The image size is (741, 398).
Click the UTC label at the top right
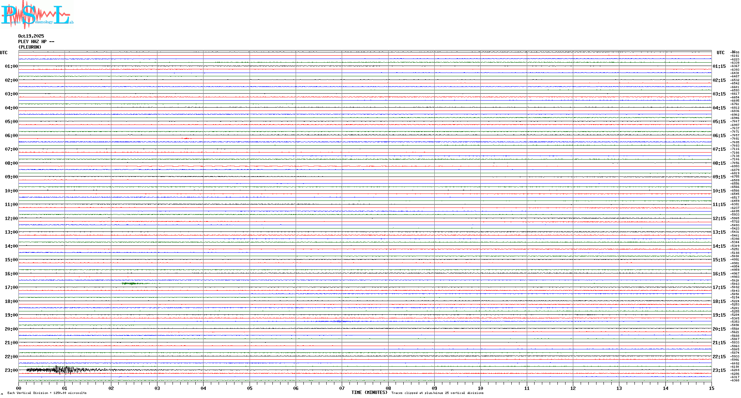click(720, 53)
